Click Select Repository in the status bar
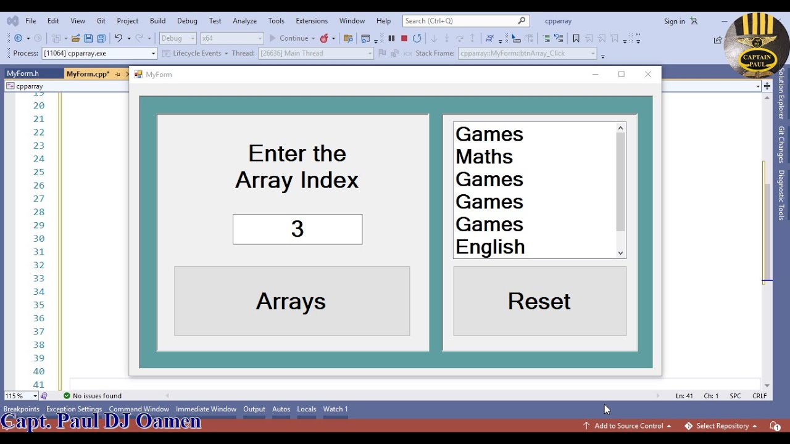Viewport: 790px width, 444px height. [x=721, y=426]
